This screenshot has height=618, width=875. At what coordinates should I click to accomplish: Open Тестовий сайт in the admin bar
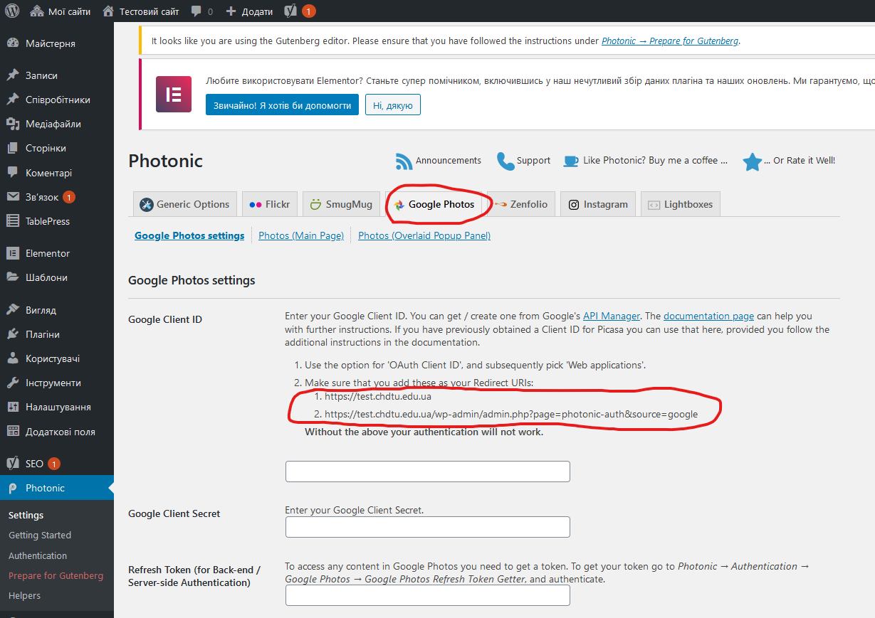pyautogui.click(x=141, y=11)
